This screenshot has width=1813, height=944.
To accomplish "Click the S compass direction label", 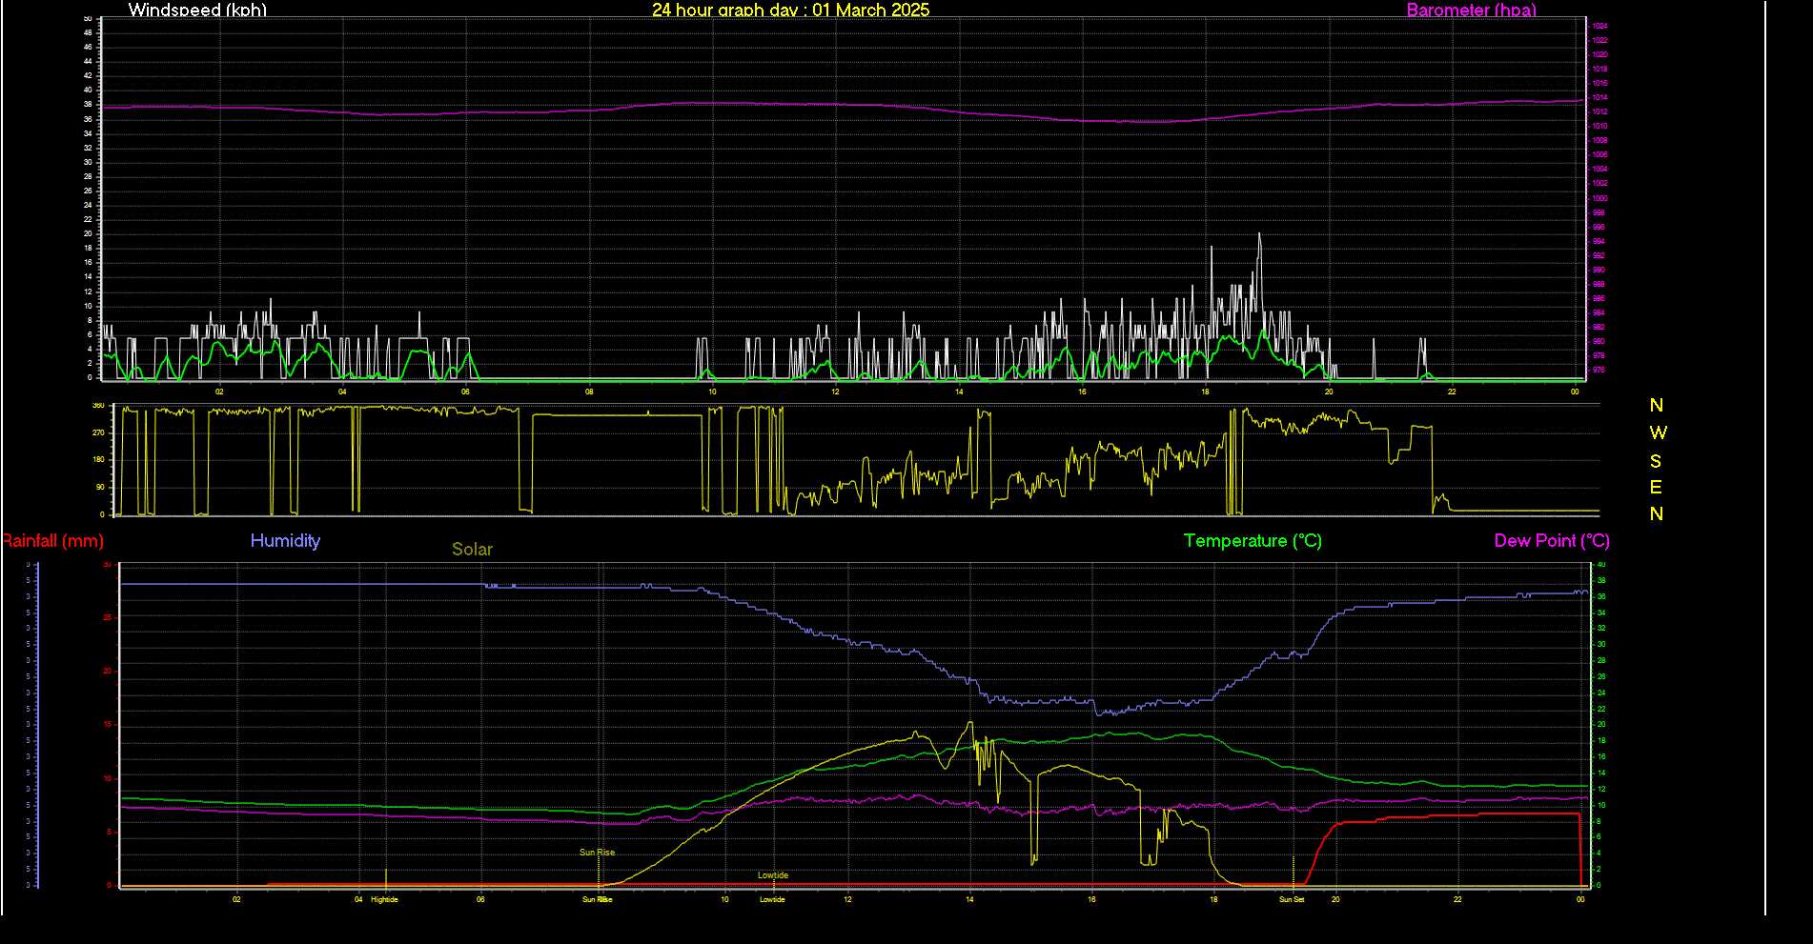I will tap(1656, 461).
